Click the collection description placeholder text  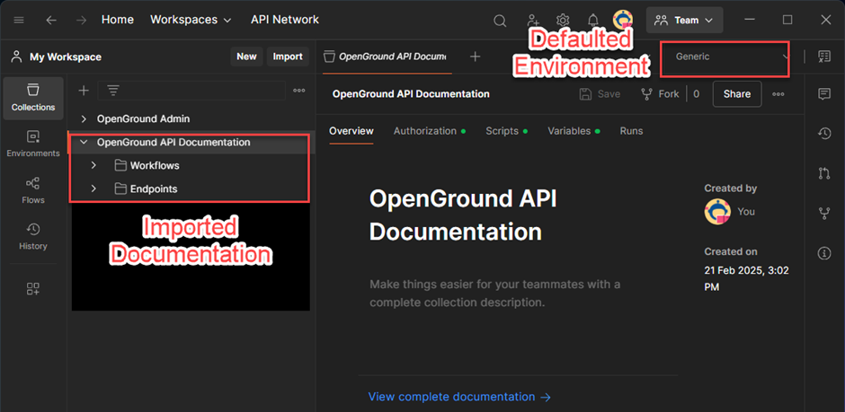pos(495,294)
